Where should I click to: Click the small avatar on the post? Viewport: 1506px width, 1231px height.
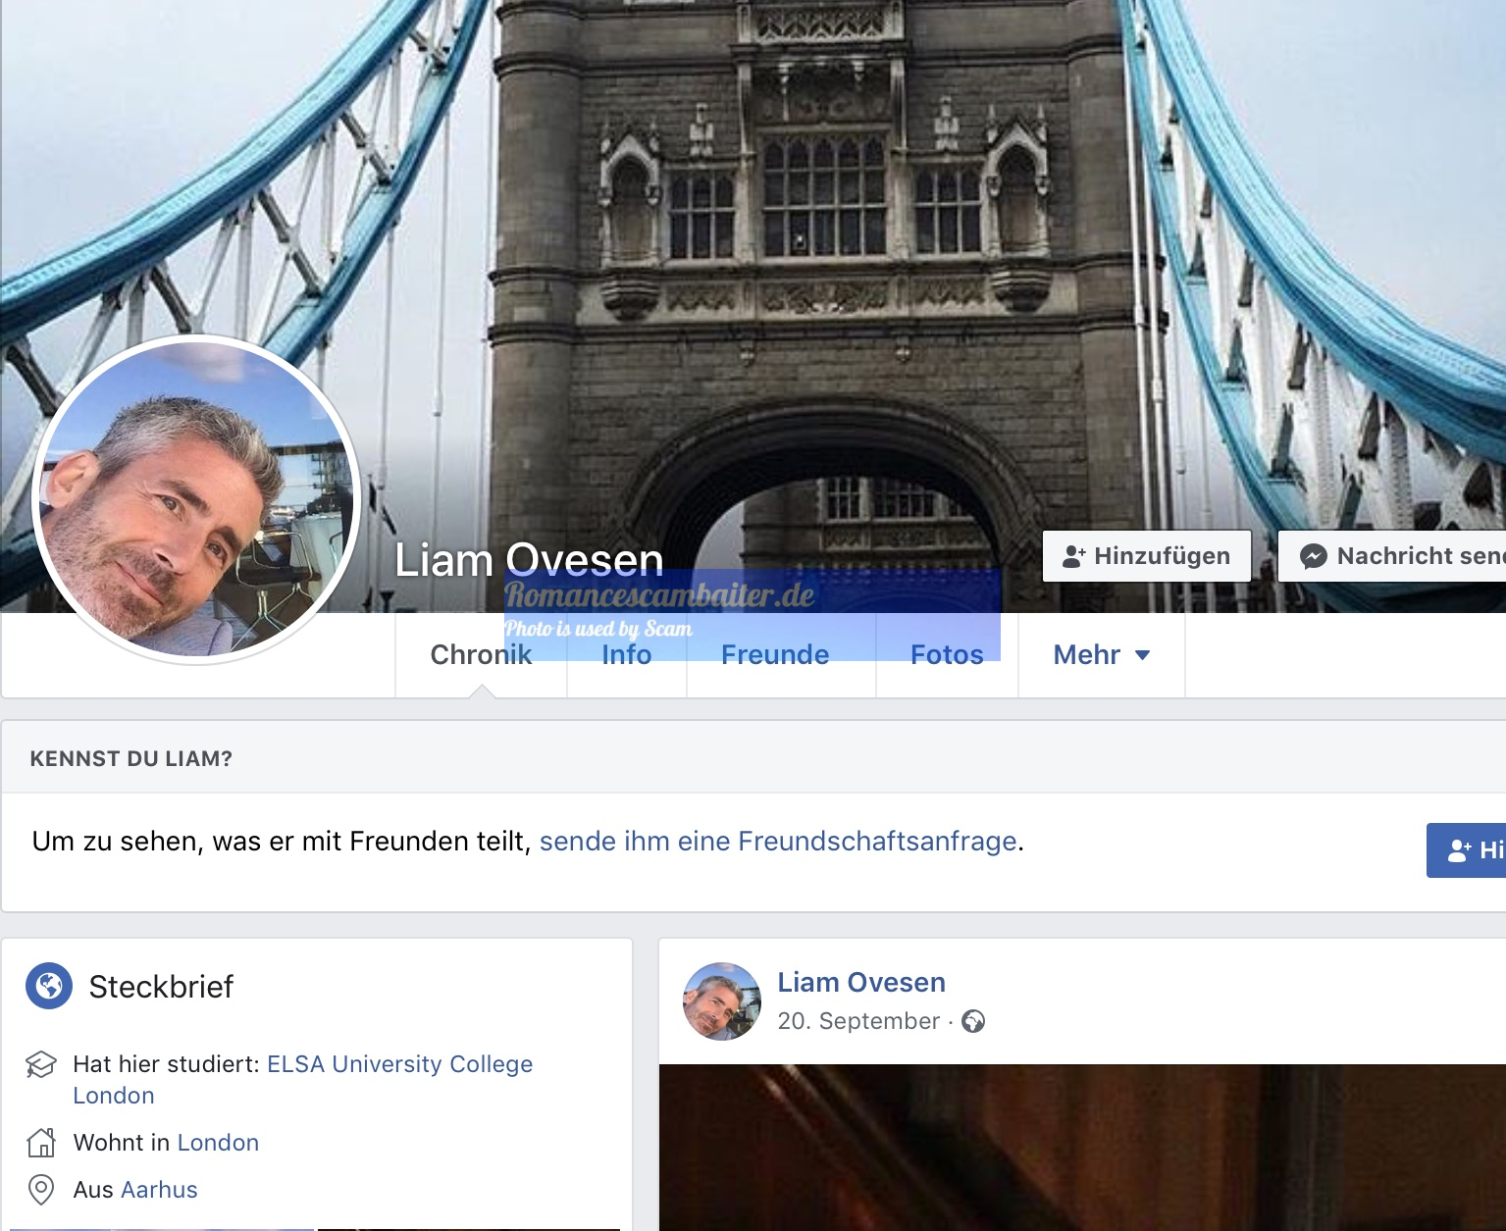[x=722, y=1001]
